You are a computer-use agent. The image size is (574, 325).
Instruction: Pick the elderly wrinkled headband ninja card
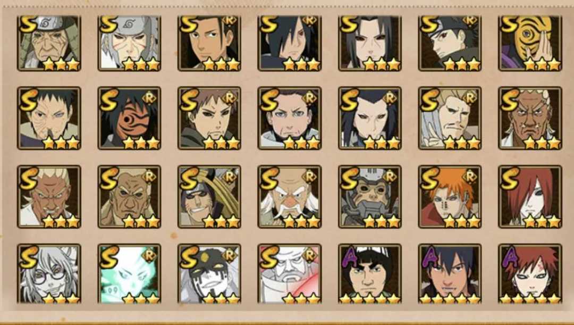coord(49,43)
